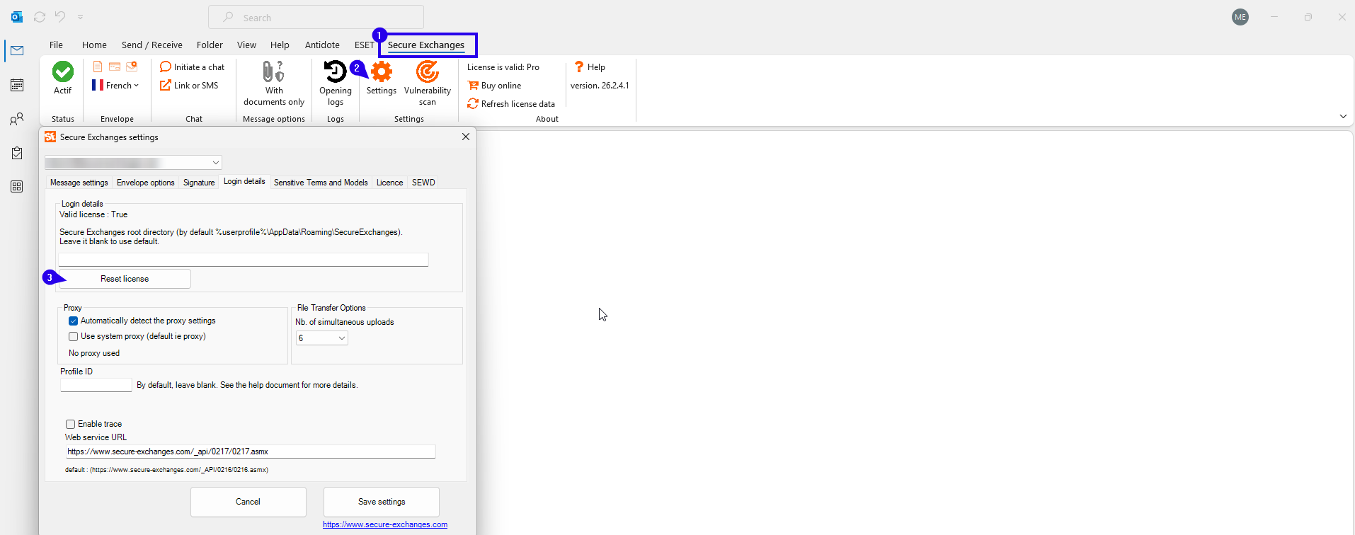
Task: Open Sensitive Terms and Models tab
Action: 321,183
